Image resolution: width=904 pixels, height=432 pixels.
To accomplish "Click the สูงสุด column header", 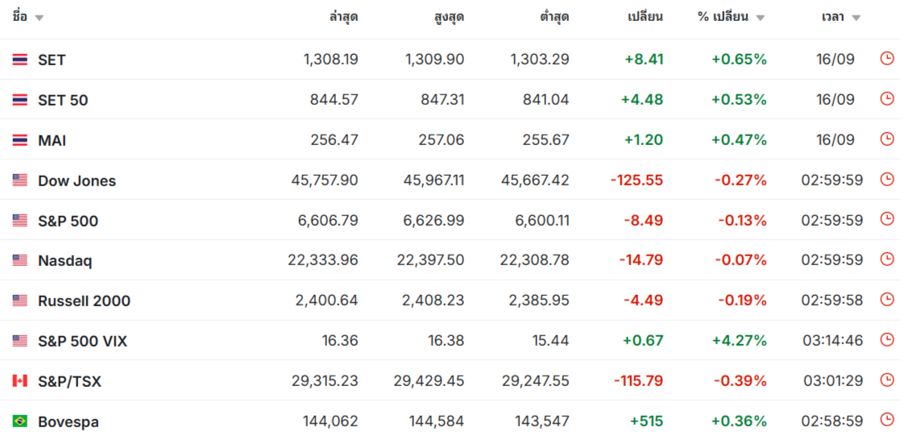I will coord(449,16).
